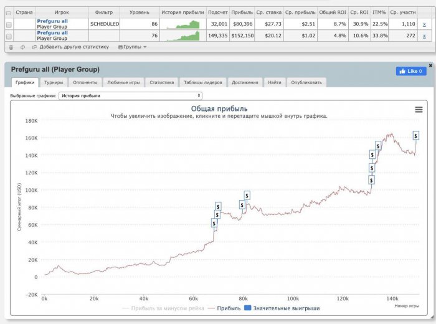
Task: Open the Любимые игры tab
Action: pyautogui.click(x=123, y=82)
